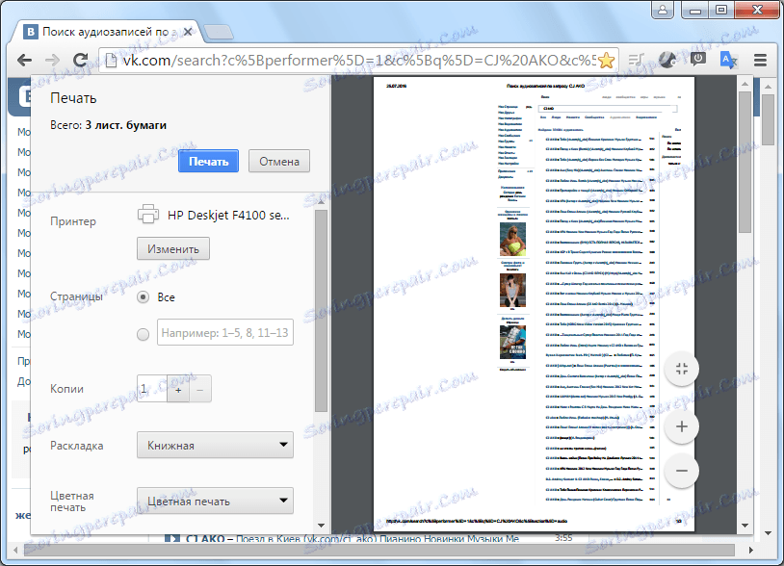Click the browser window main scrollbar thumb
The width and height of the screenshot is (784, 566).
click(x=768, y=119)
